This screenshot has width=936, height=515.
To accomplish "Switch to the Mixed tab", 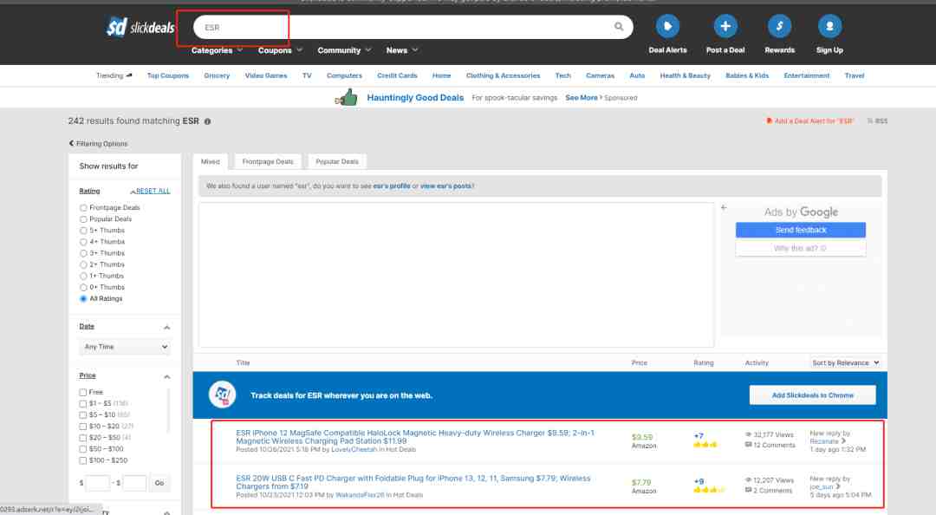I will pos(210,161).
